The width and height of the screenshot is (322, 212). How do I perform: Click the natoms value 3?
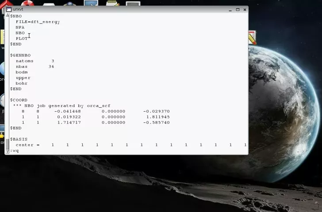pyautogui.click(x=53, y=61)
